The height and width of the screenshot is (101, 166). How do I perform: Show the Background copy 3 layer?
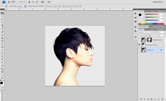click(x=139, y=40)
